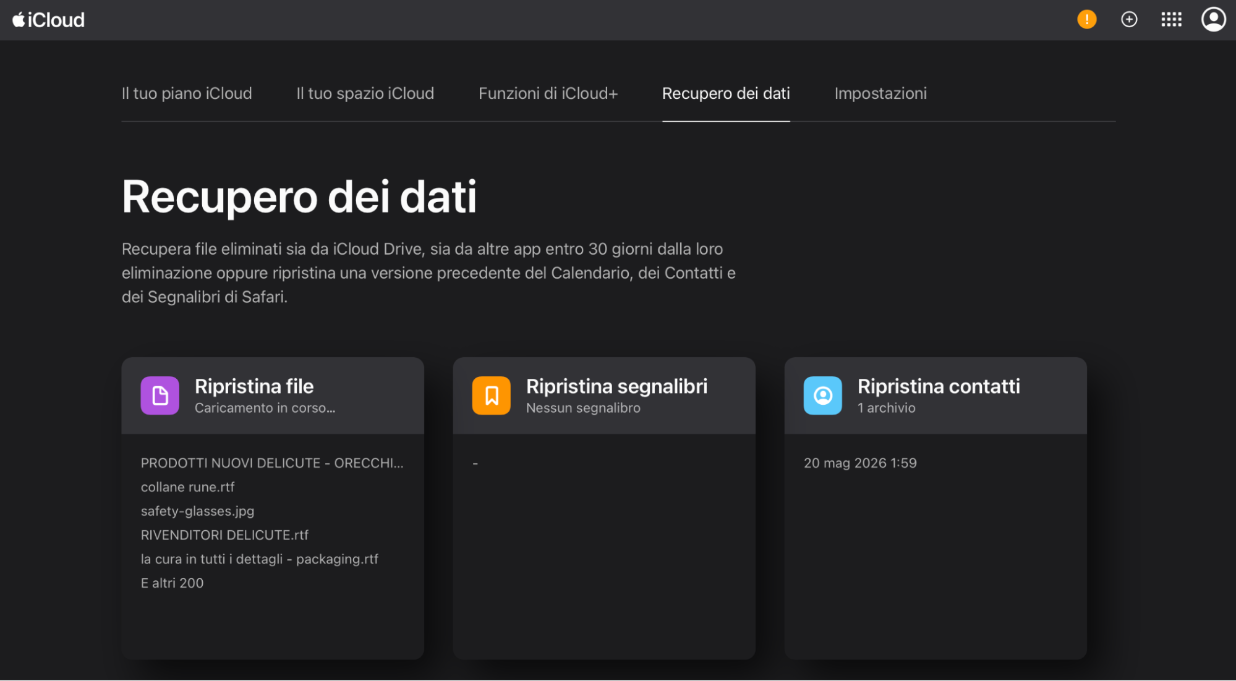
Task: Open the app launcher grid icon
Action: 1171,19
